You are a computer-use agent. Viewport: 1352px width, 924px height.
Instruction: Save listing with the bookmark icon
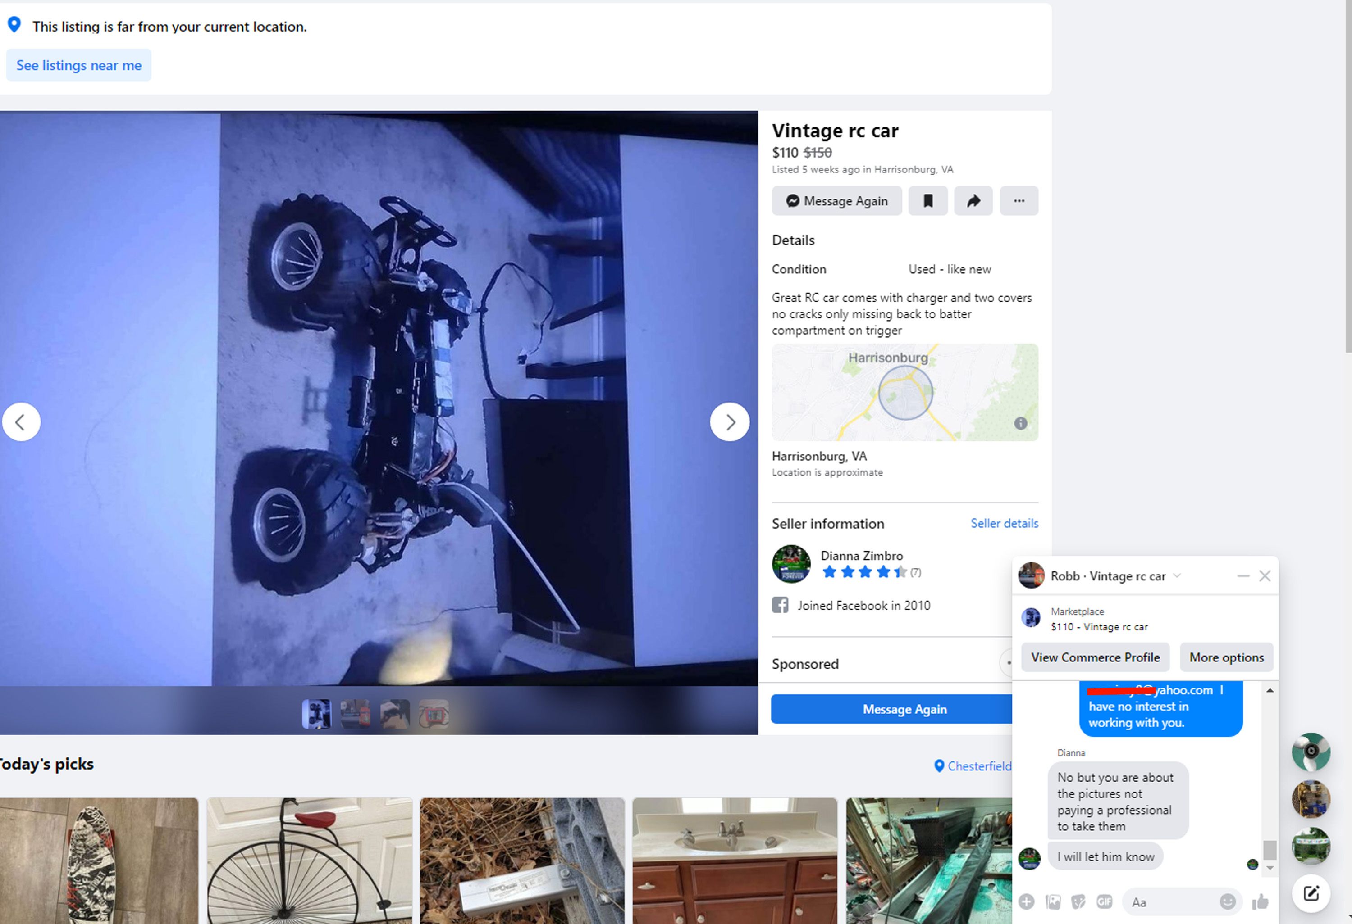928,201
